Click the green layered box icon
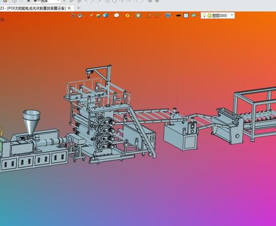The image size is (276, 226). tap(98, 16)
